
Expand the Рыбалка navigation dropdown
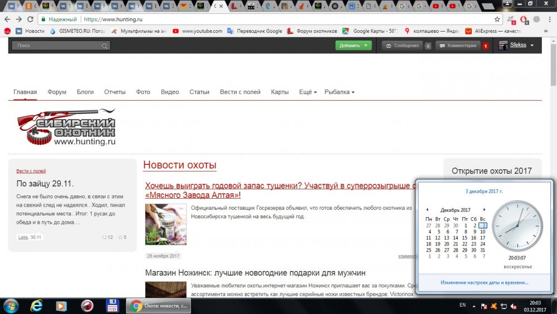[x=339, y=92]
